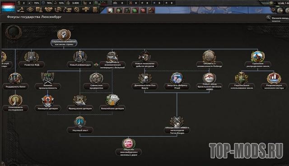This screenshot has height=166, width=289.
Task: Select the dairy sector reorganization focus
Action: pos(274,81)
